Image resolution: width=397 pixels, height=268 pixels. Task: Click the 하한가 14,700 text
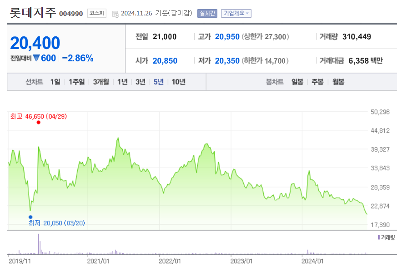coord(265,61)
